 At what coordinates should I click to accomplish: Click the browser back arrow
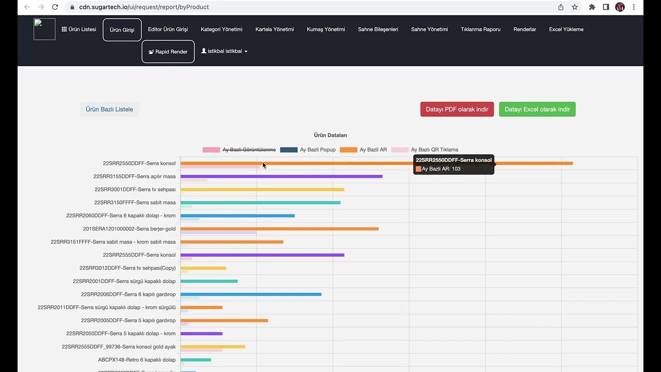tap(27, 7)
